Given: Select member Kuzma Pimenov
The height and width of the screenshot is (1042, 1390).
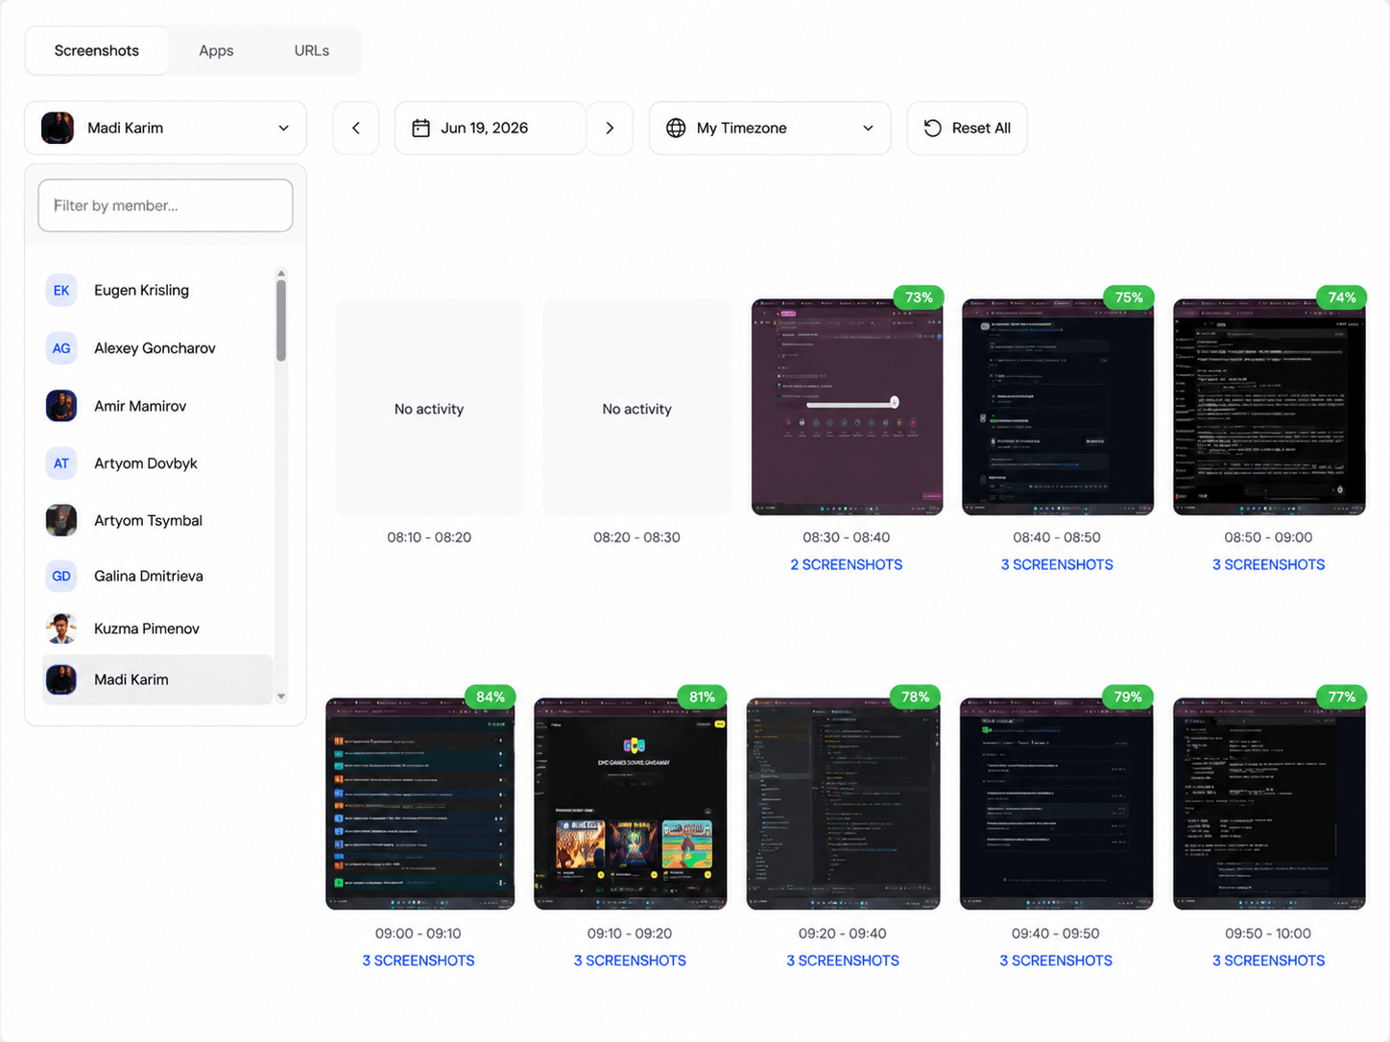Looking at the screenshot, I should [x=157, y=628].
